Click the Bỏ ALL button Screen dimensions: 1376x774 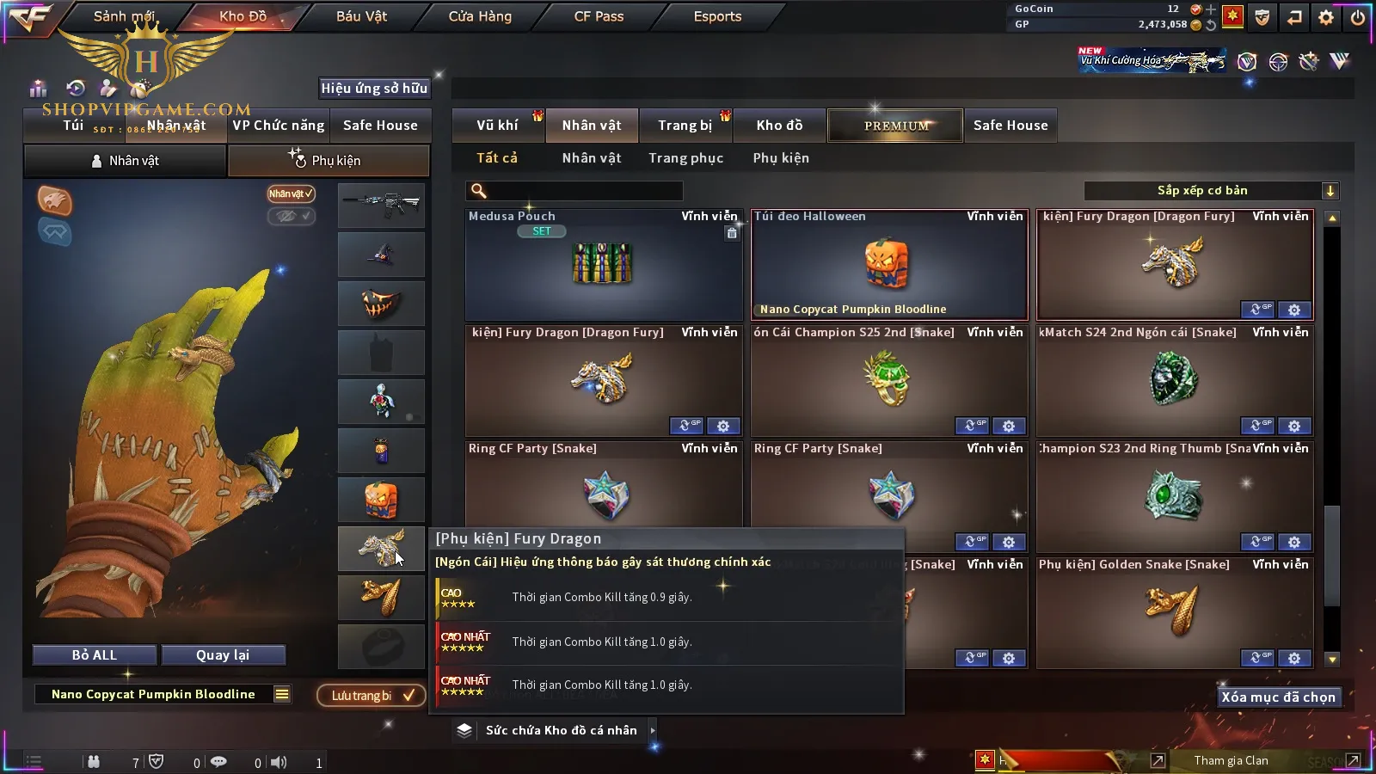[95, 655]
